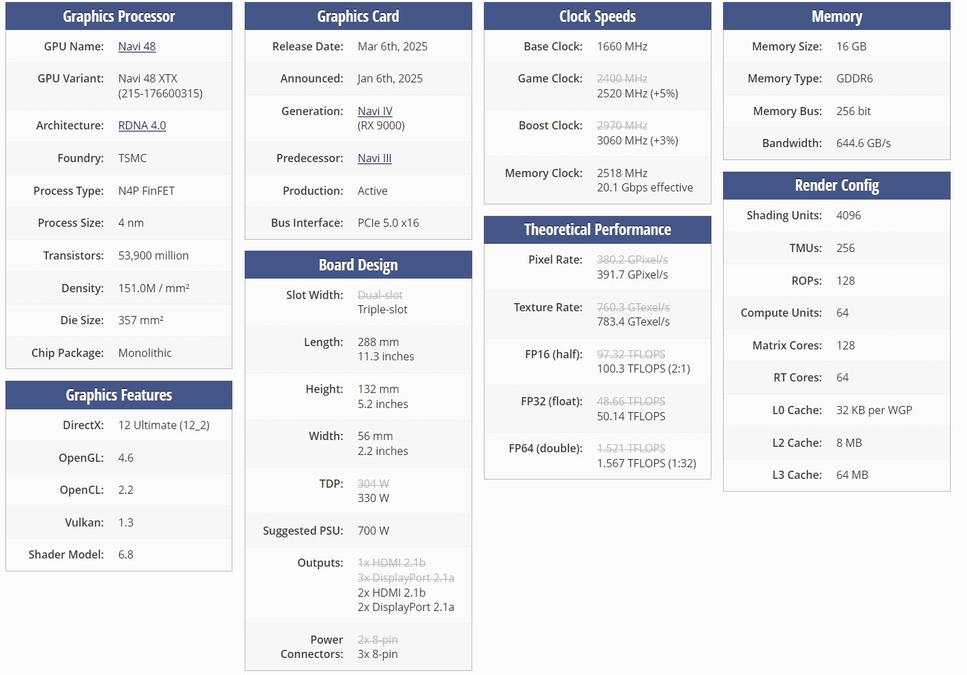
Task: Click the Clock Speeds section header
Action: (x=598, y=16)
